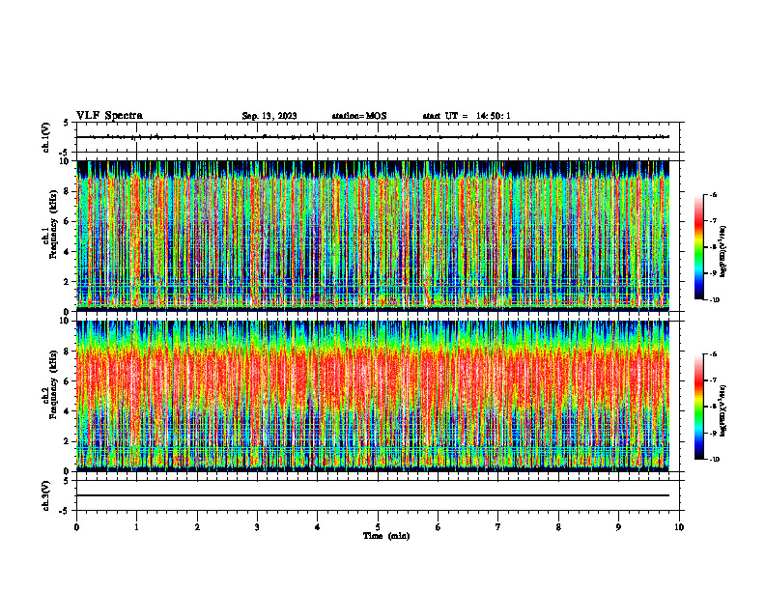Click the "-6" label on ch.2 color bar

[713, 354]
